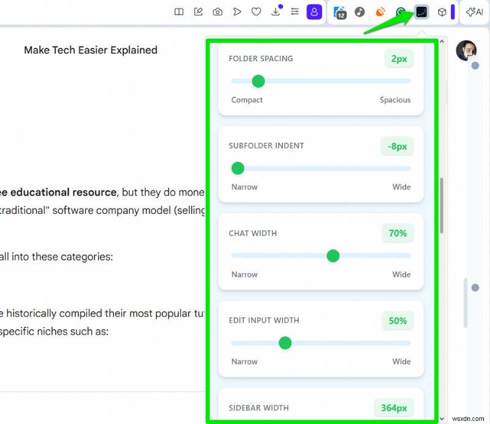Click the subfolder indent slider handle
The width and height of the screenshot is (490, 424).
pyautogui.click(x=238, y=168)
